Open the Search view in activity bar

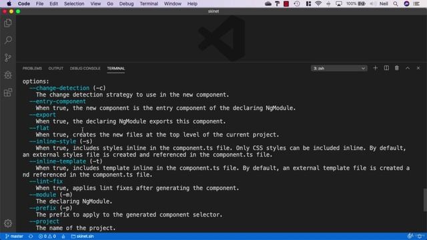(x=8, y=40)
